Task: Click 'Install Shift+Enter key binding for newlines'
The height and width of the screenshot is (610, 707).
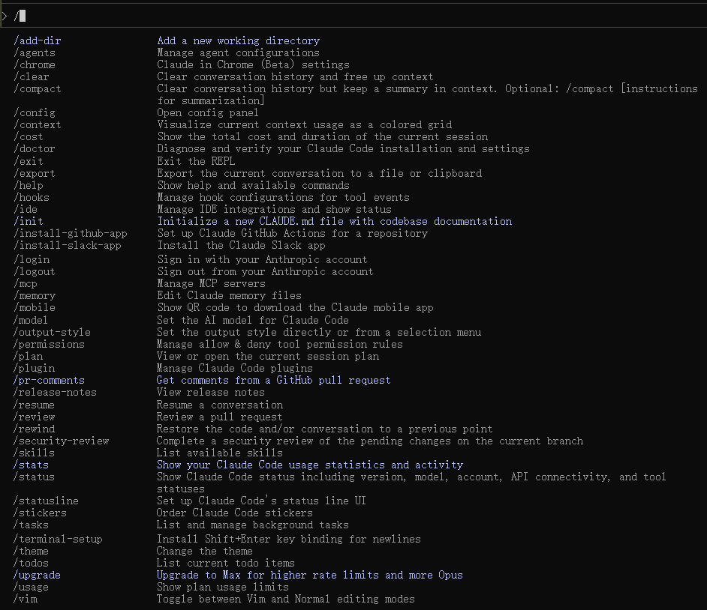Action: [x=288, y=539]
